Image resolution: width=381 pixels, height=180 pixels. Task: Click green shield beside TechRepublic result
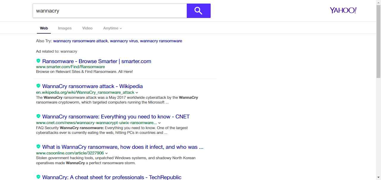point(38,177)
